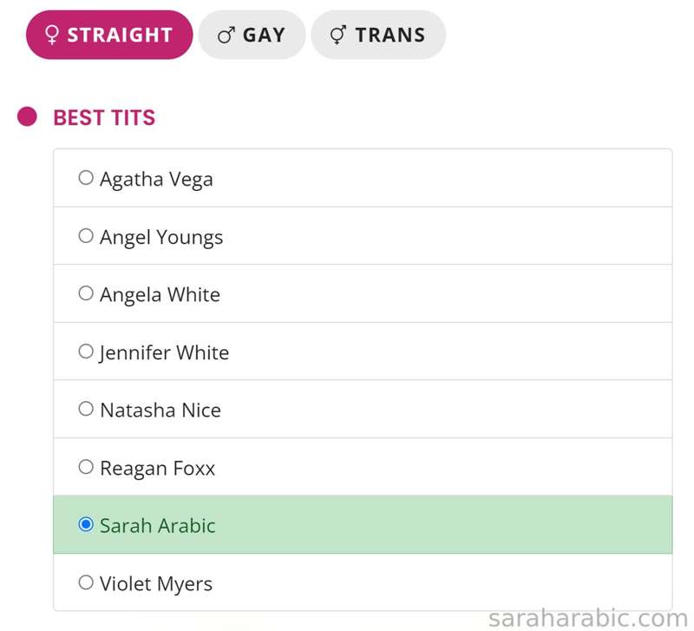694x631 pixels.
Task: Click the male symbol icon on Gay tab
Action: pos(226,35)
